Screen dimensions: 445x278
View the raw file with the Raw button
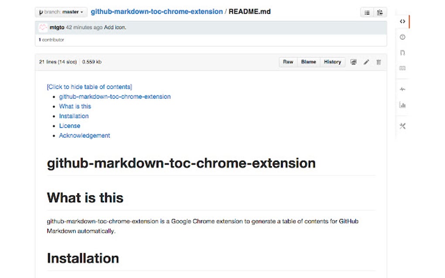tap(288, 62)
